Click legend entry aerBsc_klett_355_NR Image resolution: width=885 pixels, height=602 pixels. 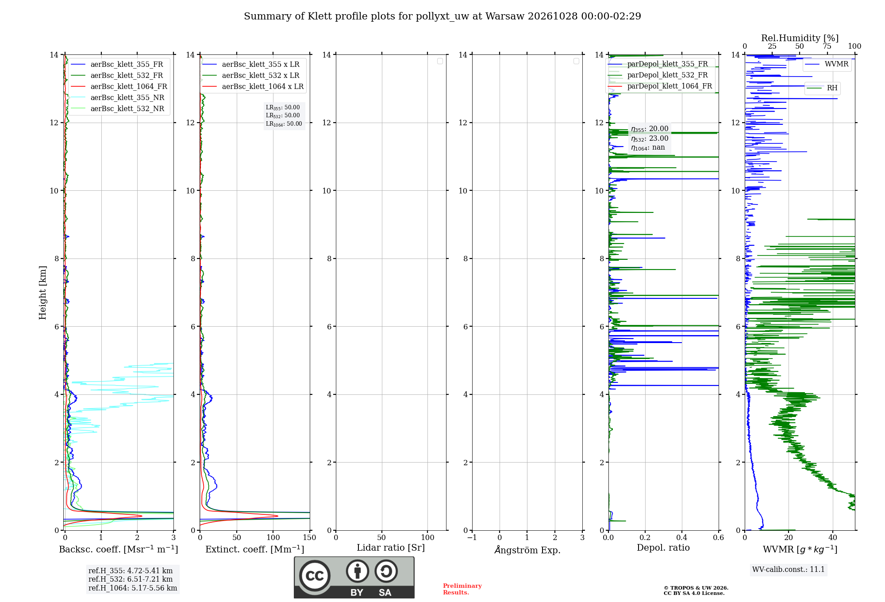pyautogui.click(x=118, y=97)
